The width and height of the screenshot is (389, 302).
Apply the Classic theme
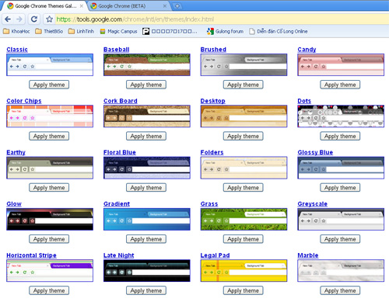coord(49,85)
